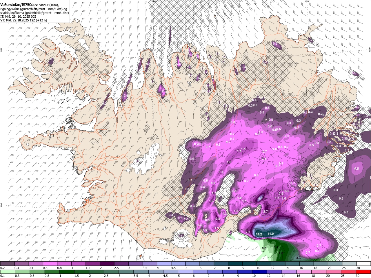Click the black 1.4 value in green rain area
The height and width of the screenshot is (278, 371).
click(x=276, y=247)
